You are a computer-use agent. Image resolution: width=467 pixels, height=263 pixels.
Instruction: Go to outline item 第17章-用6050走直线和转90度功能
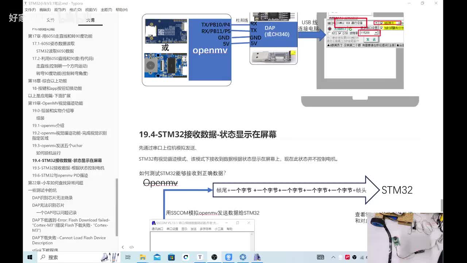pyautogui.click(x=60, y=36)
